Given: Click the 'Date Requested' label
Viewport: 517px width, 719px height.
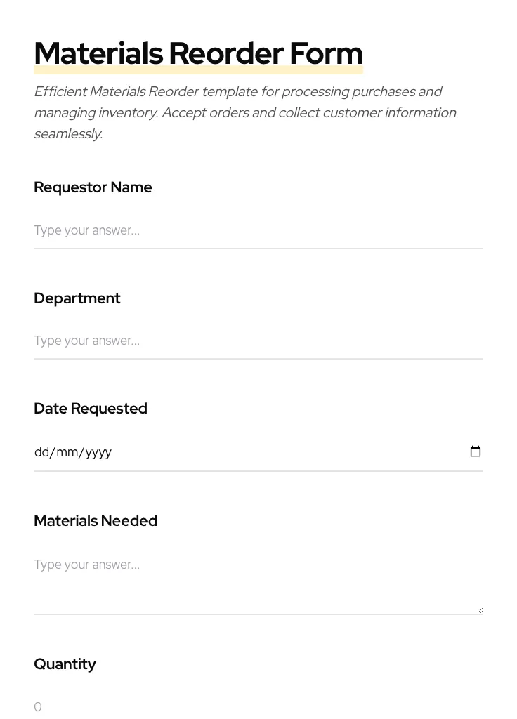Looking at the screenshot, I should (91, 409).
